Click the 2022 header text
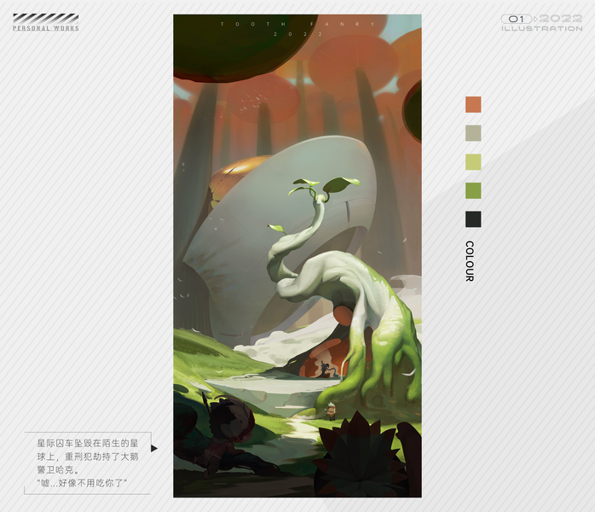The height and width of the screenshot is (512, 595). click(x=560, y=19)
